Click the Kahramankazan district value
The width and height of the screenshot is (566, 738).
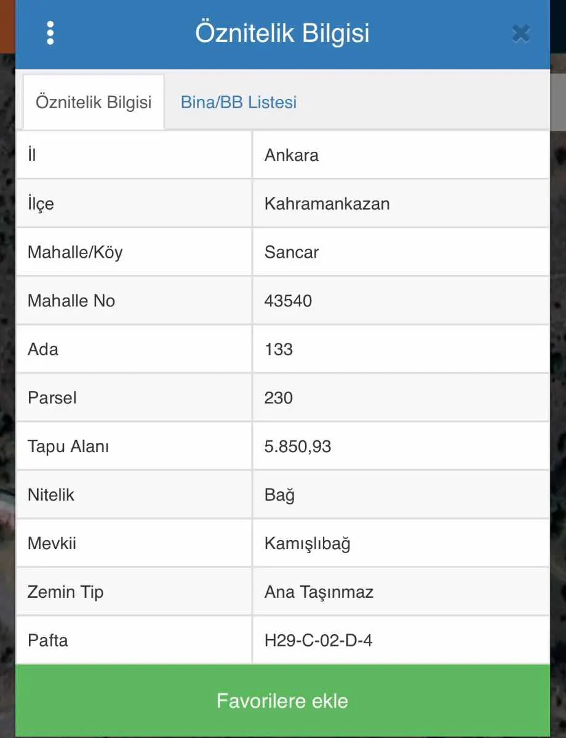[x=327, y=204]
